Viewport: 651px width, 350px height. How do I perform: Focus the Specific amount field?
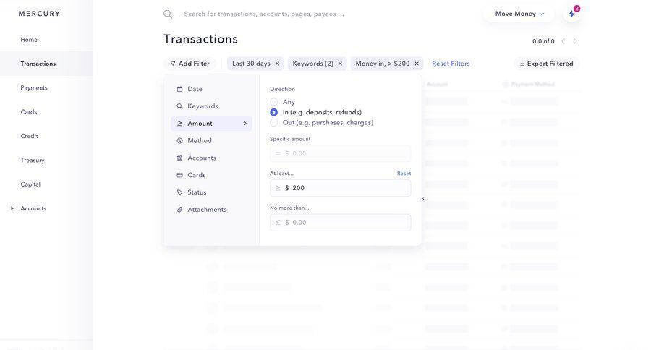coord(341,153)
